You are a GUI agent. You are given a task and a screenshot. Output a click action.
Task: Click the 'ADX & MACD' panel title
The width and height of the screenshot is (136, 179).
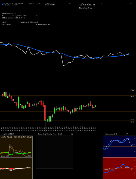9,134
